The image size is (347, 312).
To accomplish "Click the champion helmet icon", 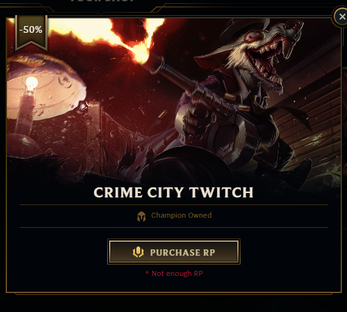I will point(141,216).
